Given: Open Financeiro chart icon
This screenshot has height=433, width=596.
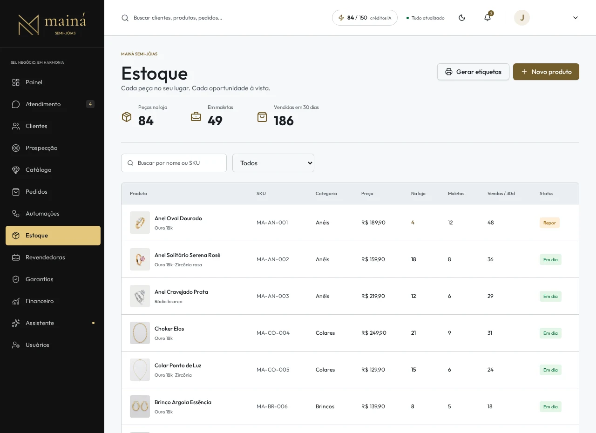Looking at the screenshot, I should [16, 301].
